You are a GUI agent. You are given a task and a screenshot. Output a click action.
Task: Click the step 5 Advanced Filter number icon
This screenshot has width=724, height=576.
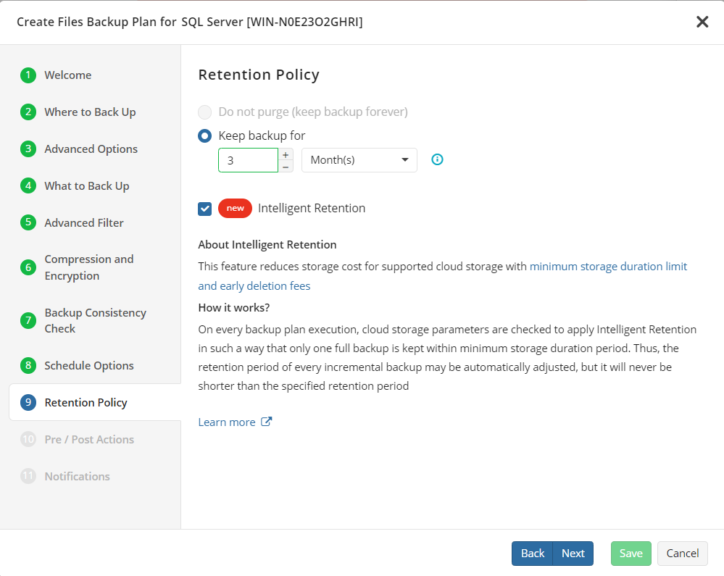[x=28, y=222]
